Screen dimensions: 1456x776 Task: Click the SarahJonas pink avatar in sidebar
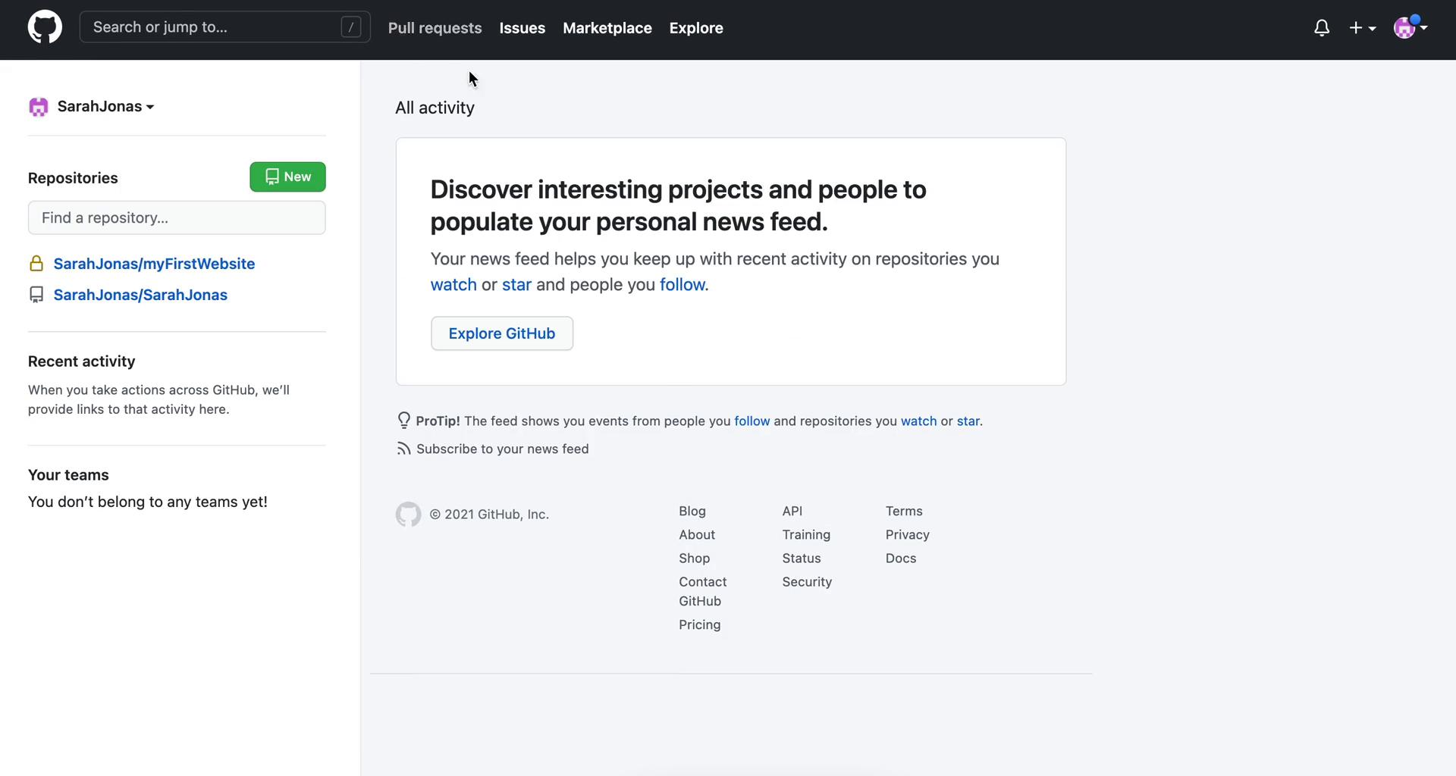coord(38,107)
